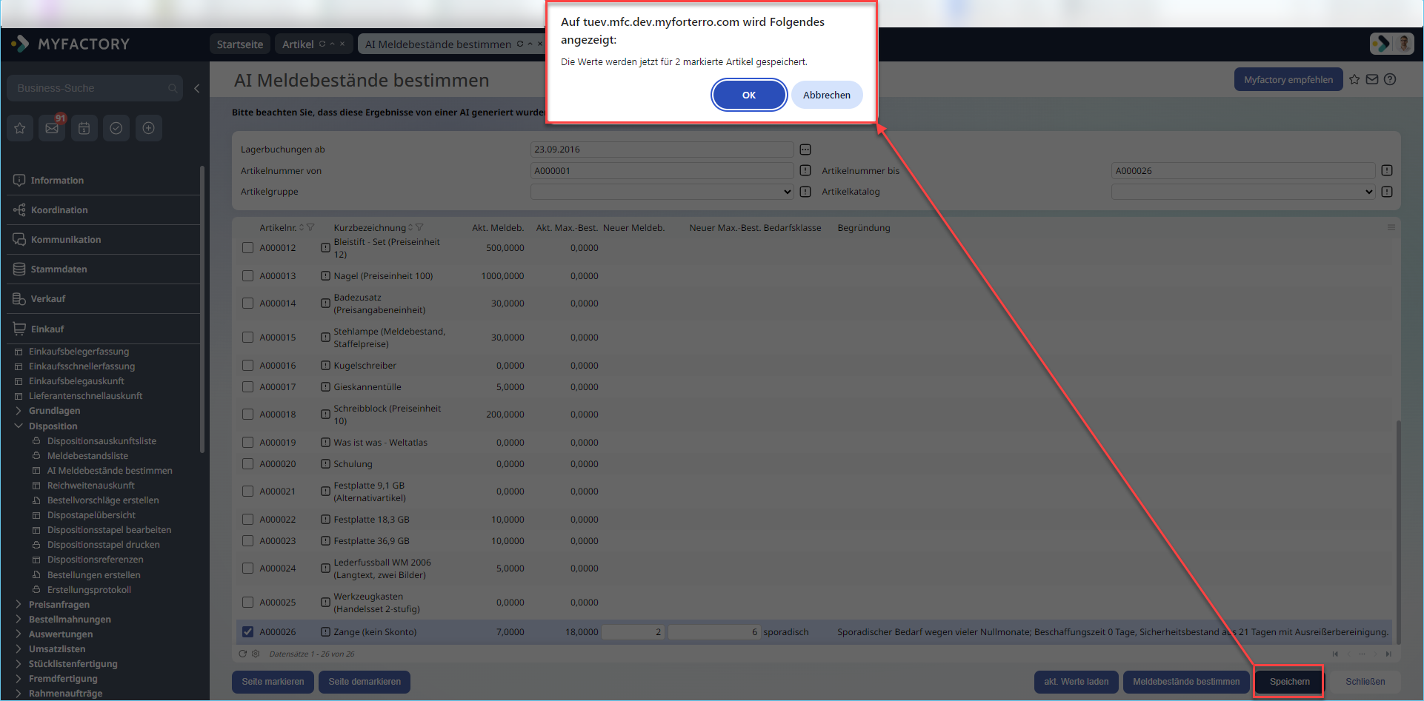Open date picker next to Lagerbuchungen ab

(x=805, y=150)
